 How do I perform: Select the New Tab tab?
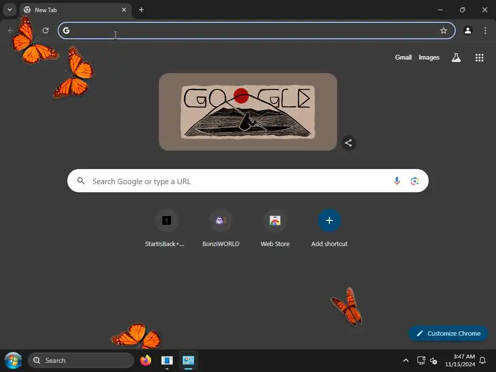[76, 10]
